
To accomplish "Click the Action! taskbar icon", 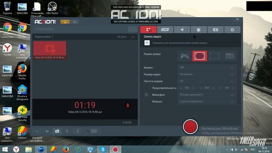I will [x=115, y=149].
